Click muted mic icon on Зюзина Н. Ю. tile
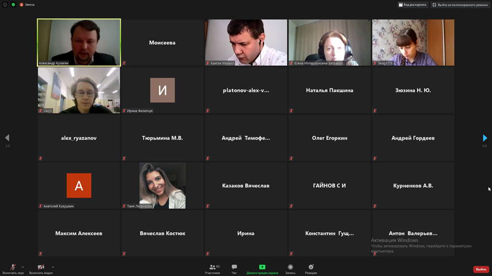 click(x=374, y=111)
